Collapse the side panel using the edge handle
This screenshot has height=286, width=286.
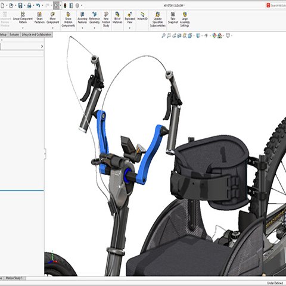click(45, 153)
